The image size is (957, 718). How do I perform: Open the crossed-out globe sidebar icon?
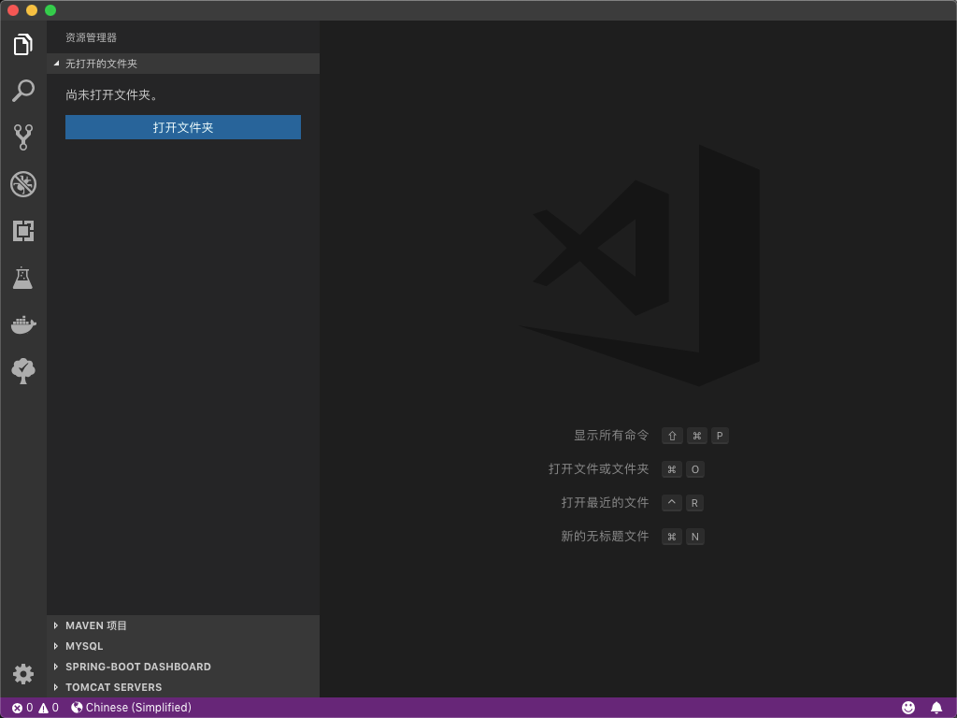22,184
